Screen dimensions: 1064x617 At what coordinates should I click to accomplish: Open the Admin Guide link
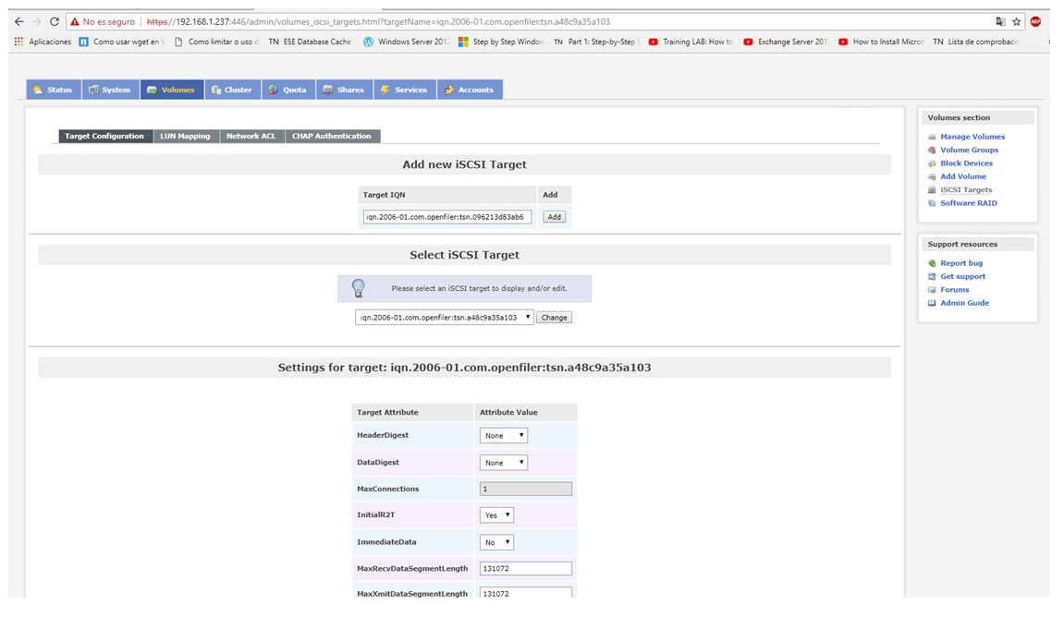click(x=964, y=303)
